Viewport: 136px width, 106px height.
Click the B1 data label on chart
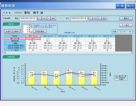[69, 70]
